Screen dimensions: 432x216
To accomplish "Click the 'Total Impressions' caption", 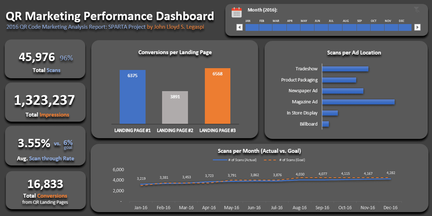I will [47, 115].
